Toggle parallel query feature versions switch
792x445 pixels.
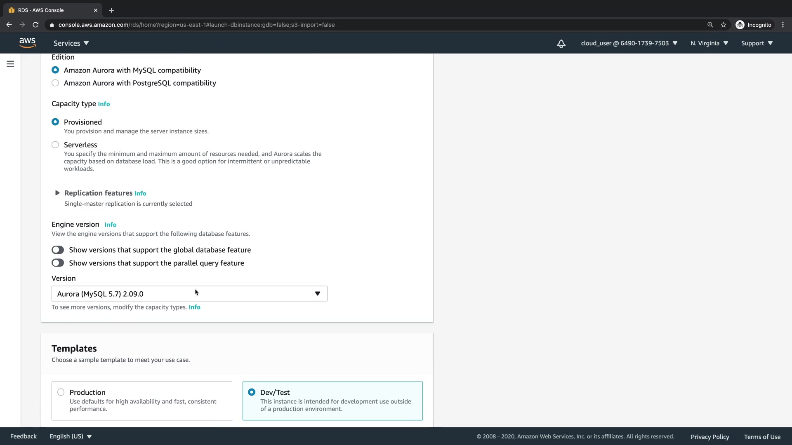pyautogui.click(x=58, y=263)
